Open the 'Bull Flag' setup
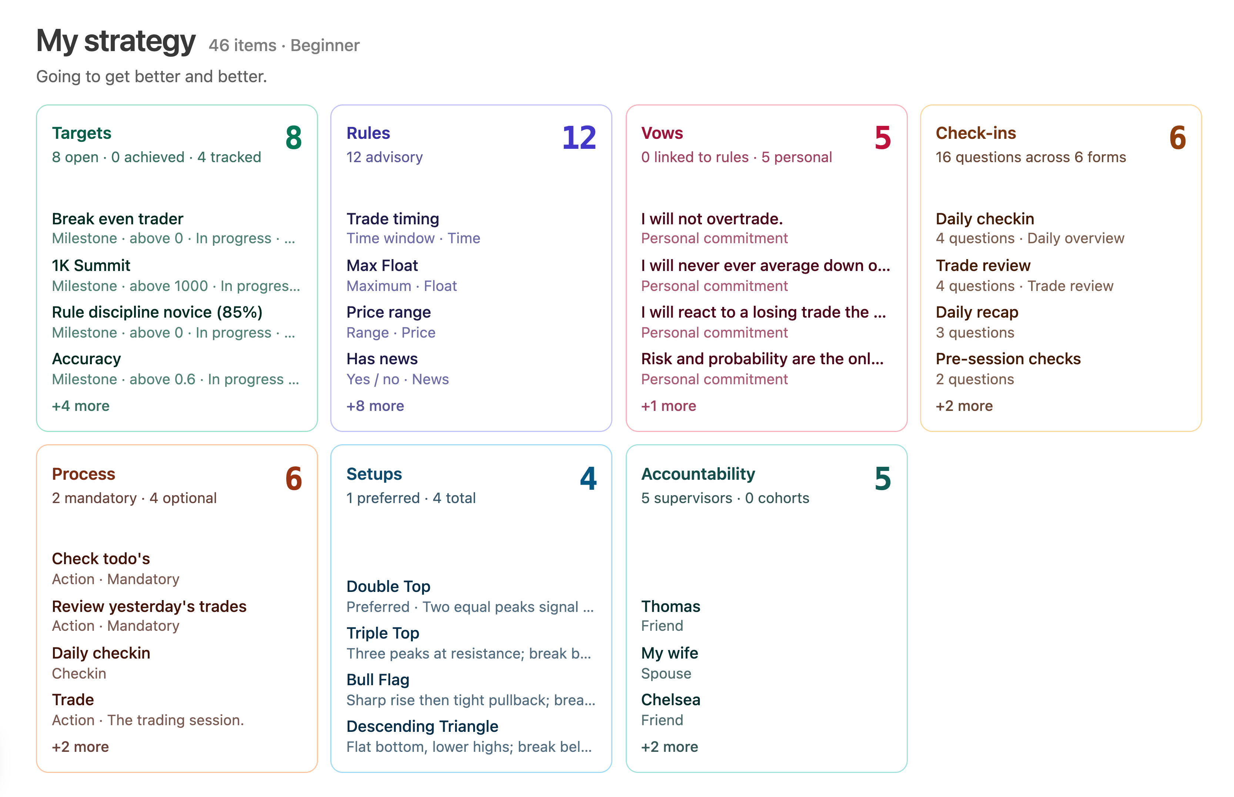1234x797 pixels. (378, 680)
